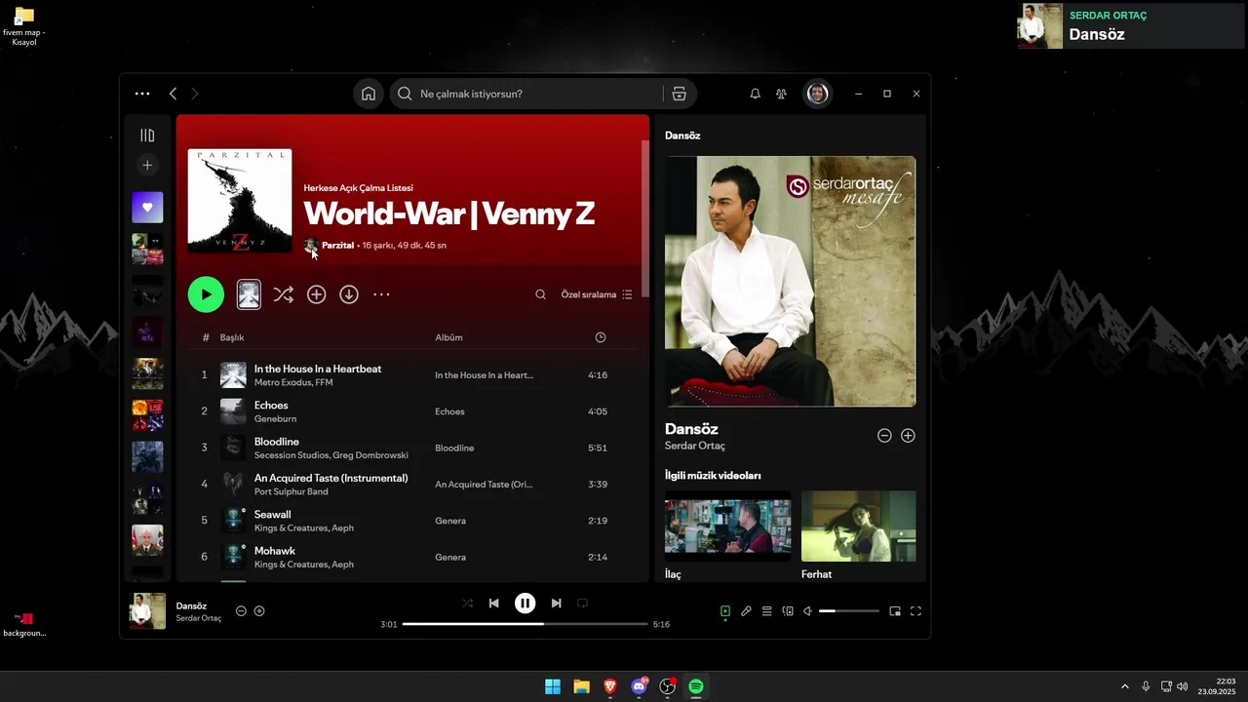Click playlist preview thumbnail next to play
Viewport: 1248px width, 702px height.
click(249, 294)
